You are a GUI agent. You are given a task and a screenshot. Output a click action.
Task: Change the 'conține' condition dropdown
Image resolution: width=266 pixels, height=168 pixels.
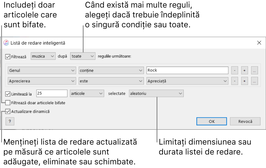(111, 70)
